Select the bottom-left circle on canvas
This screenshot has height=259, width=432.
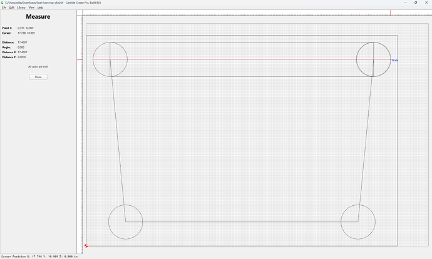126,222
